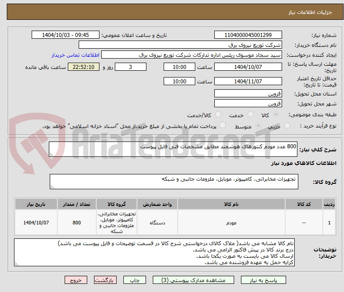Screen dimensions: 344x292
Task: Select the کالا/خدمت radio button
Action: [218, 114]
